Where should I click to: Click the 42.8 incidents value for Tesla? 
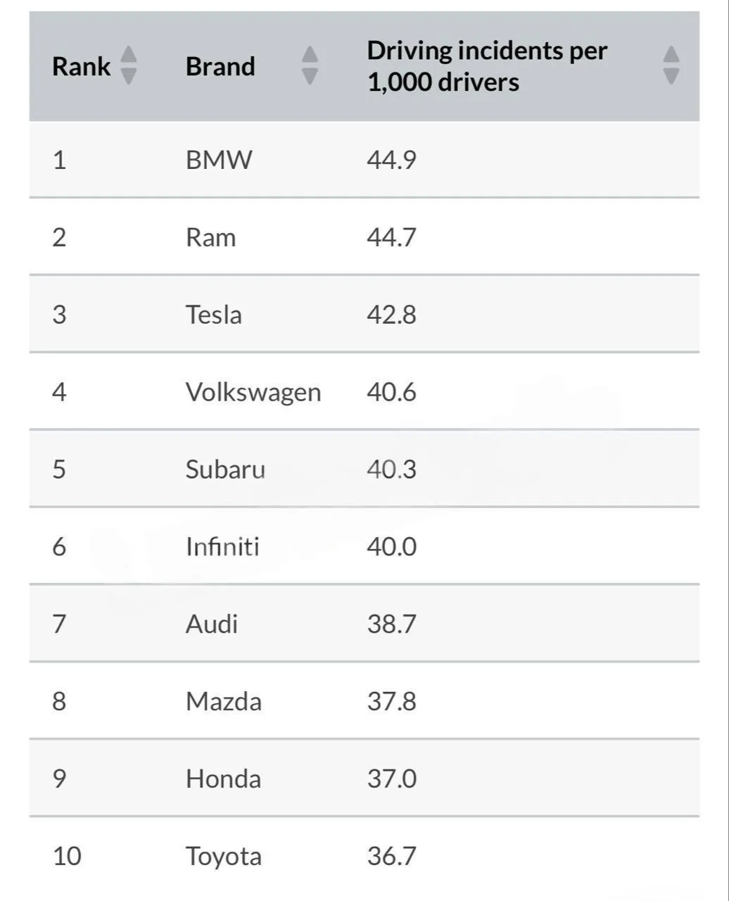click(x=391, y=315)
